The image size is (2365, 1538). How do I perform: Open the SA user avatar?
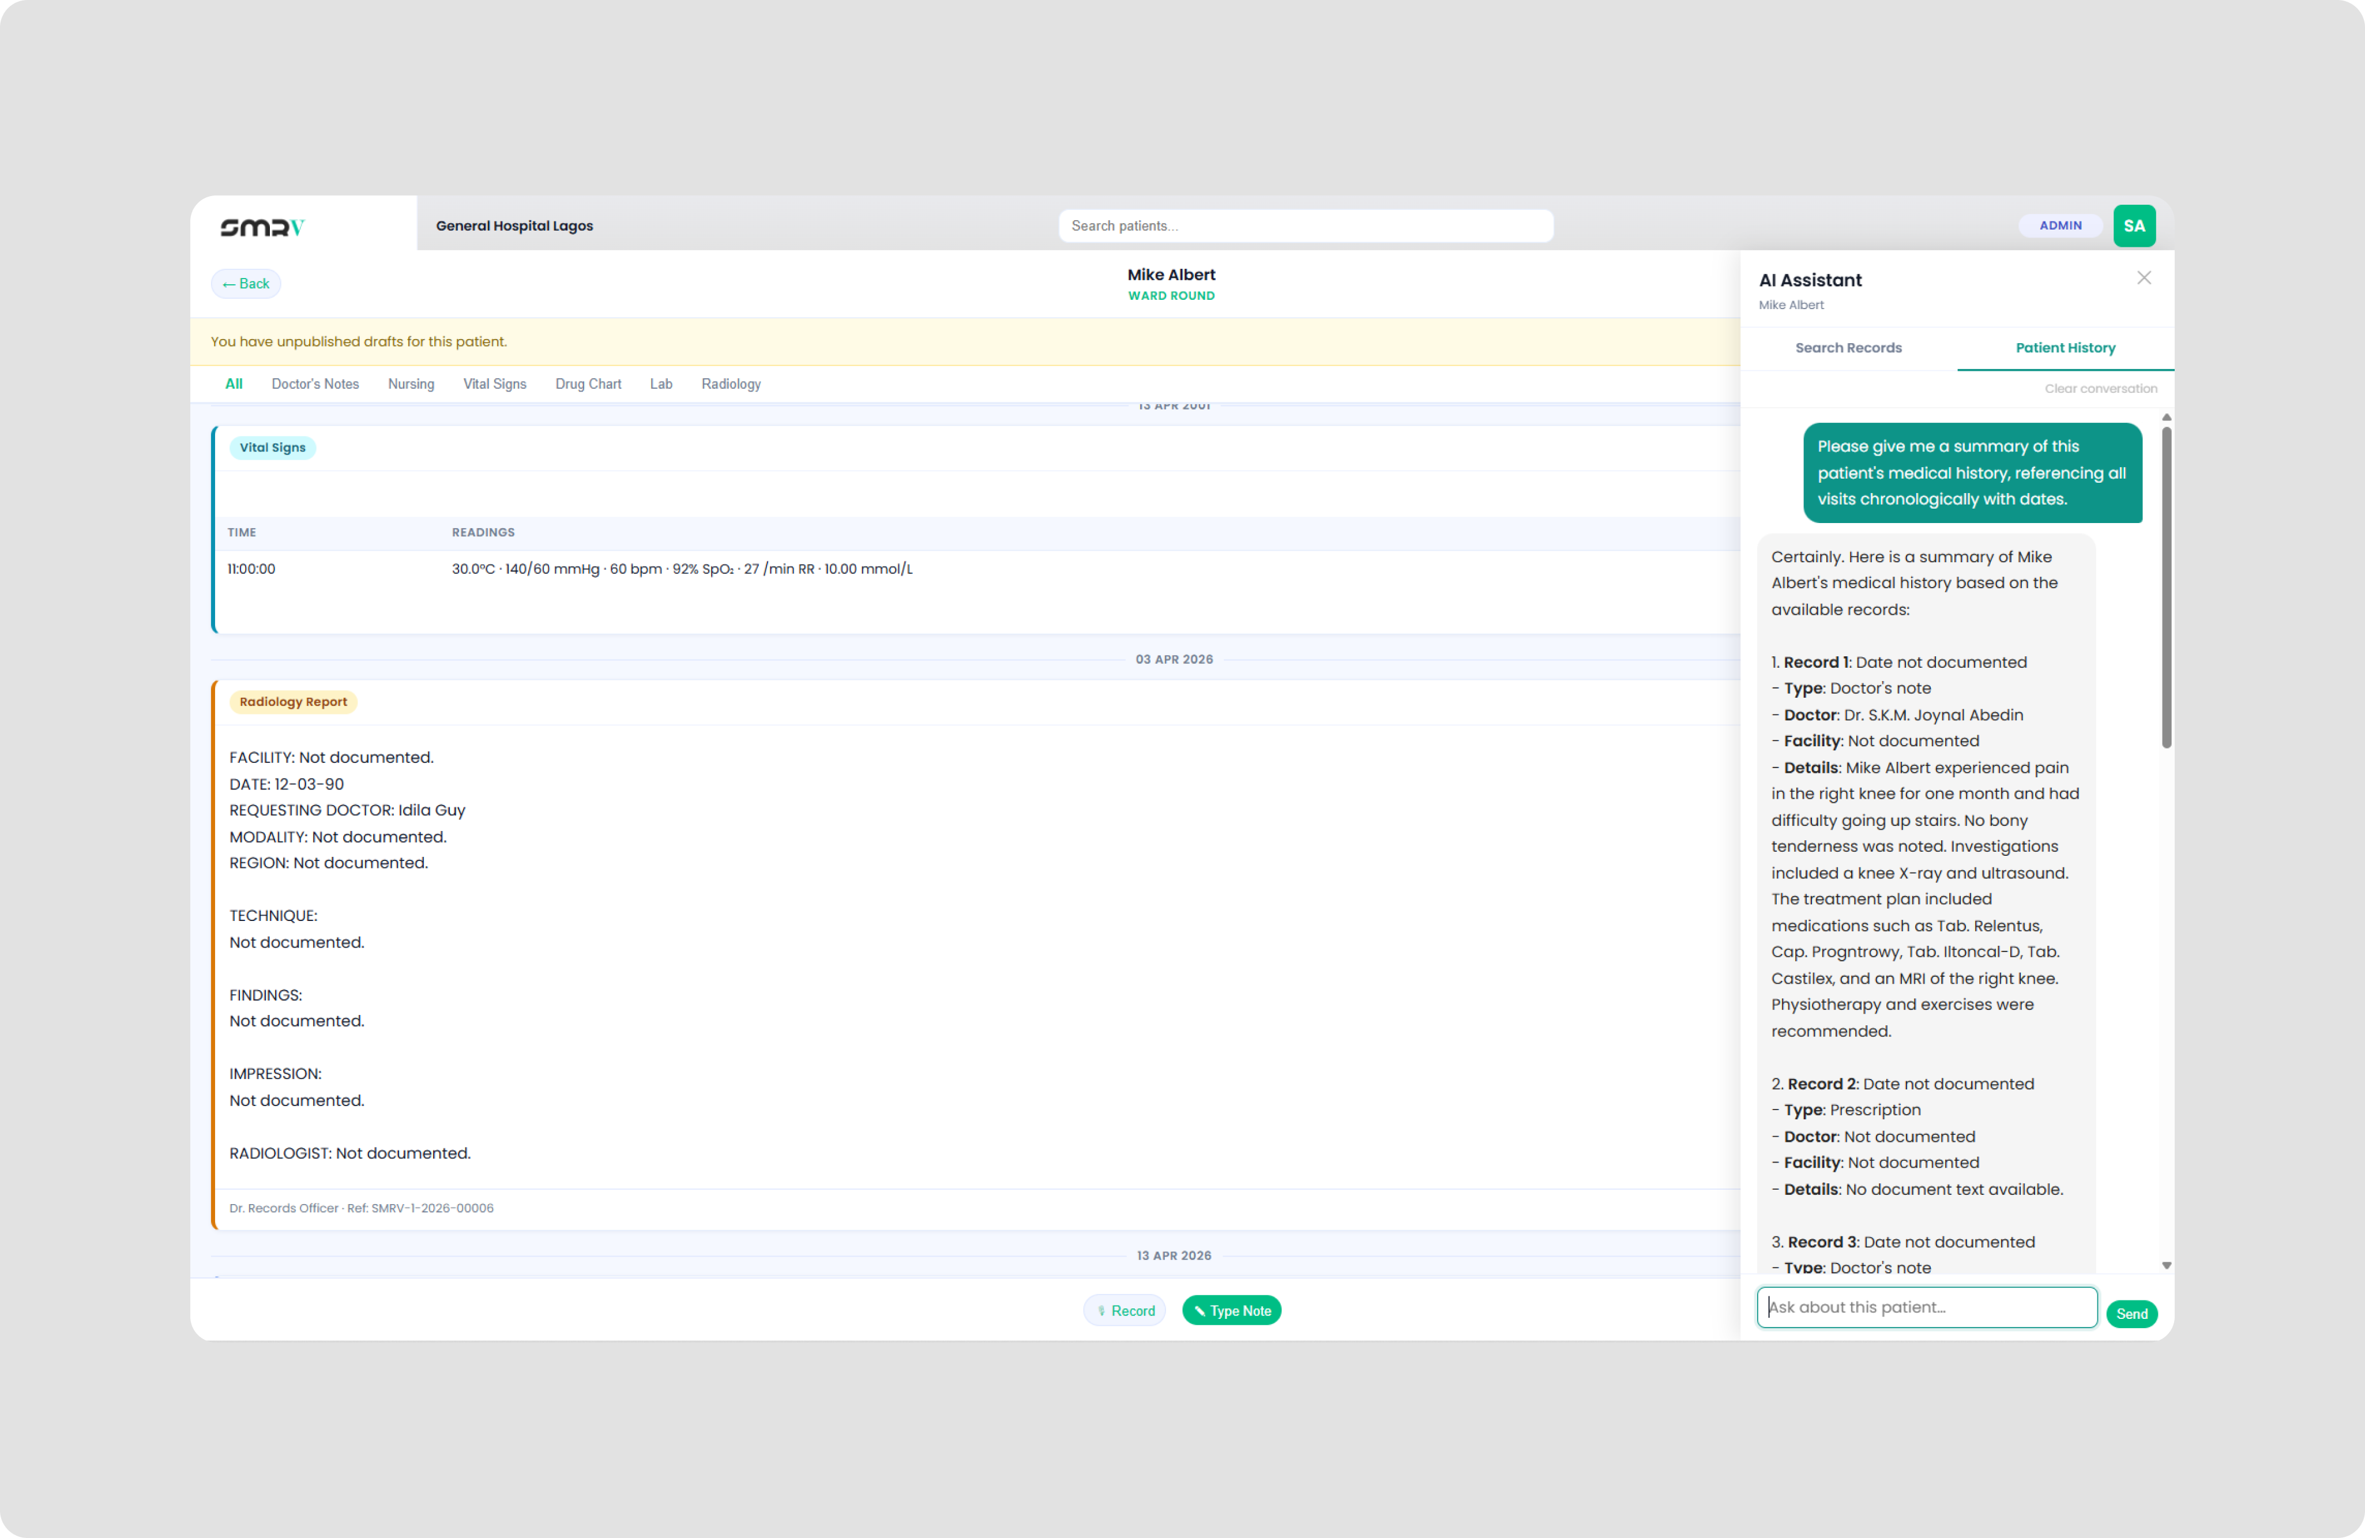2134,225
